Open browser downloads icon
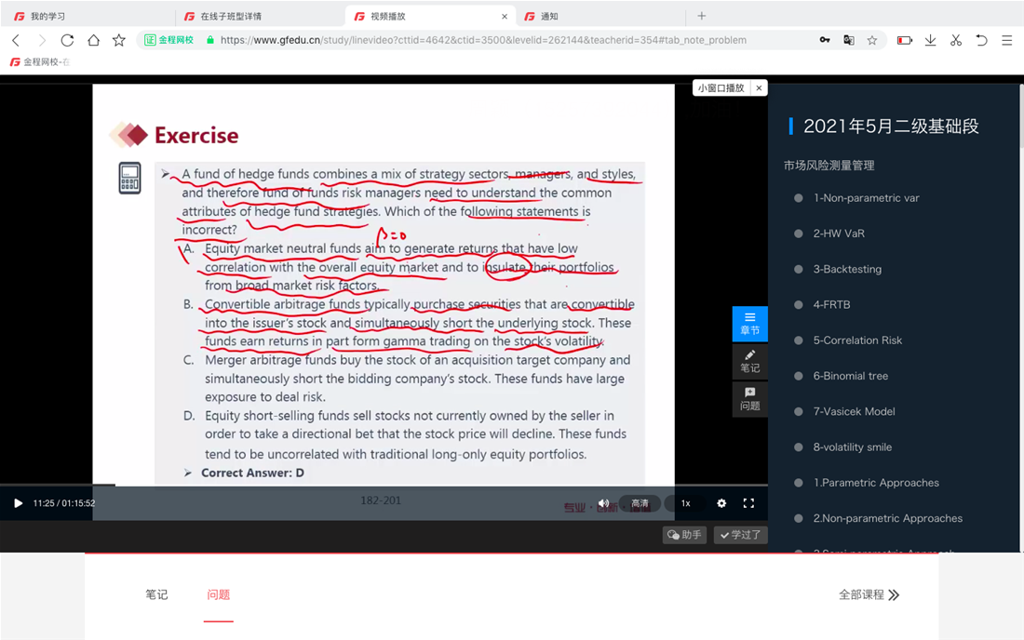 [931, 40]
